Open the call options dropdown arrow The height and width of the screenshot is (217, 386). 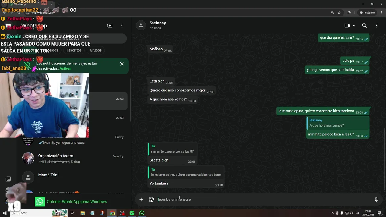click(354, 26)
